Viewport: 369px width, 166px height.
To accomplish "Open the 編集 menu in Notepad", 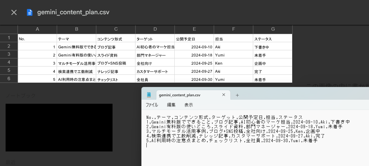I will coord(171,105).
